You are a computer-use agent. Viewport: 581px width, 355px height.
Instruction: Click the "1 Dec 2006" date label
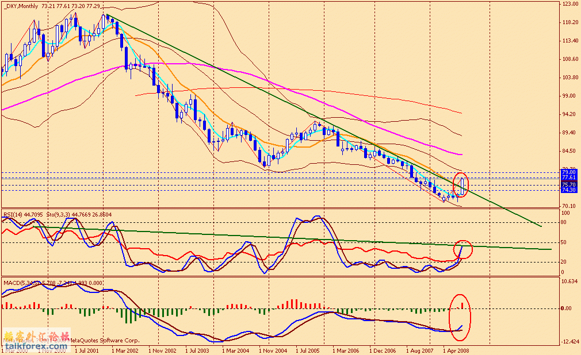(x=383, y=350)
